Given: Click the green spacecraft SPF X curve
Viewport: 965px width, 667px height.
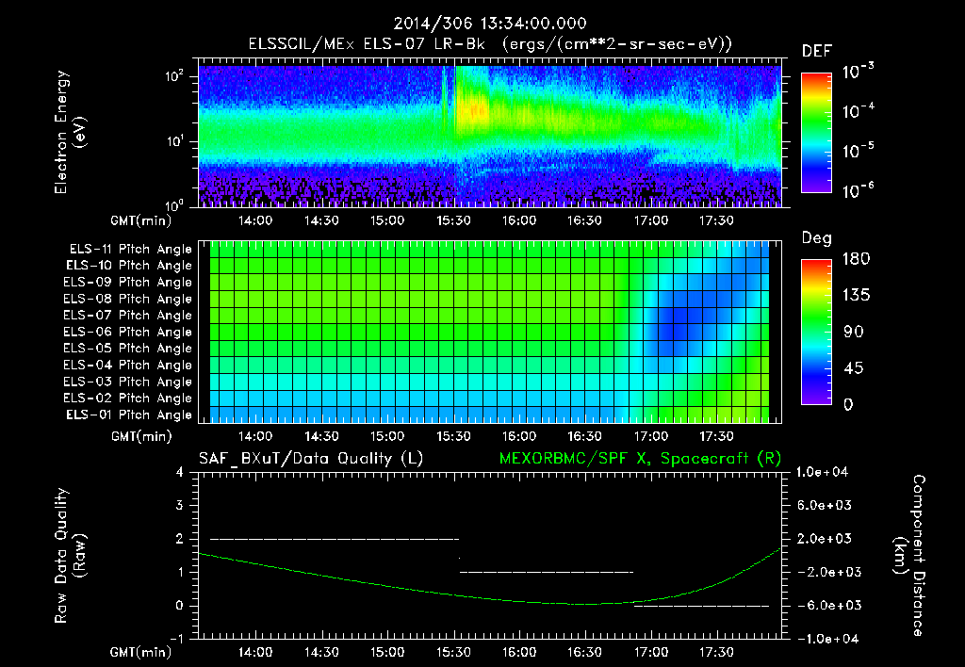Looking at the screenshot, I should pyautogui.click(x=490, y=598).
